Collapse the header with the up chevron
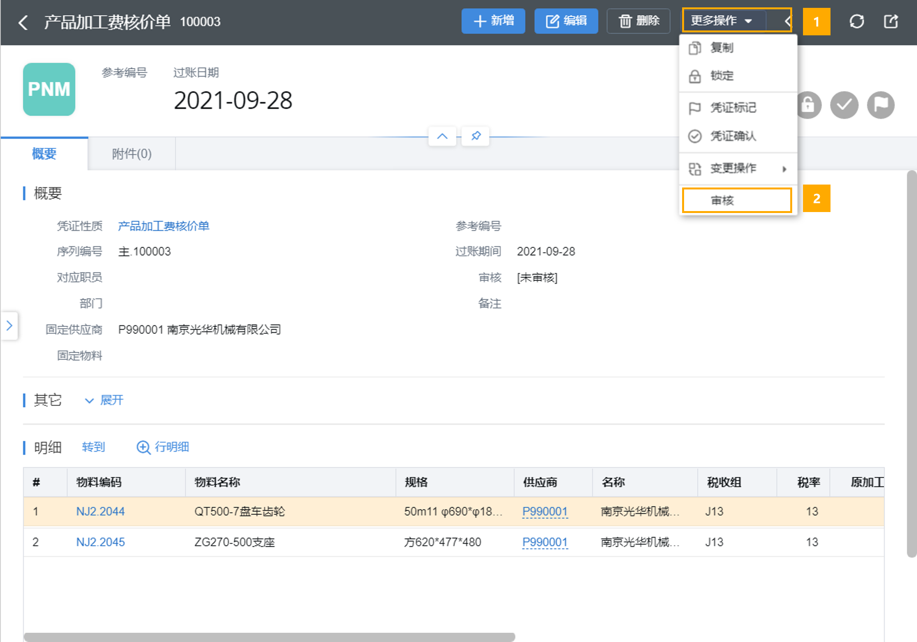 point(442,136)
